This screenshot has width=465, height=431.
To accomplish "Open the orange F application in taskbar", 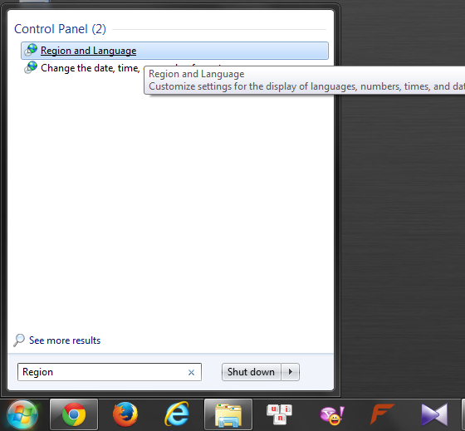I will (382, 414).
